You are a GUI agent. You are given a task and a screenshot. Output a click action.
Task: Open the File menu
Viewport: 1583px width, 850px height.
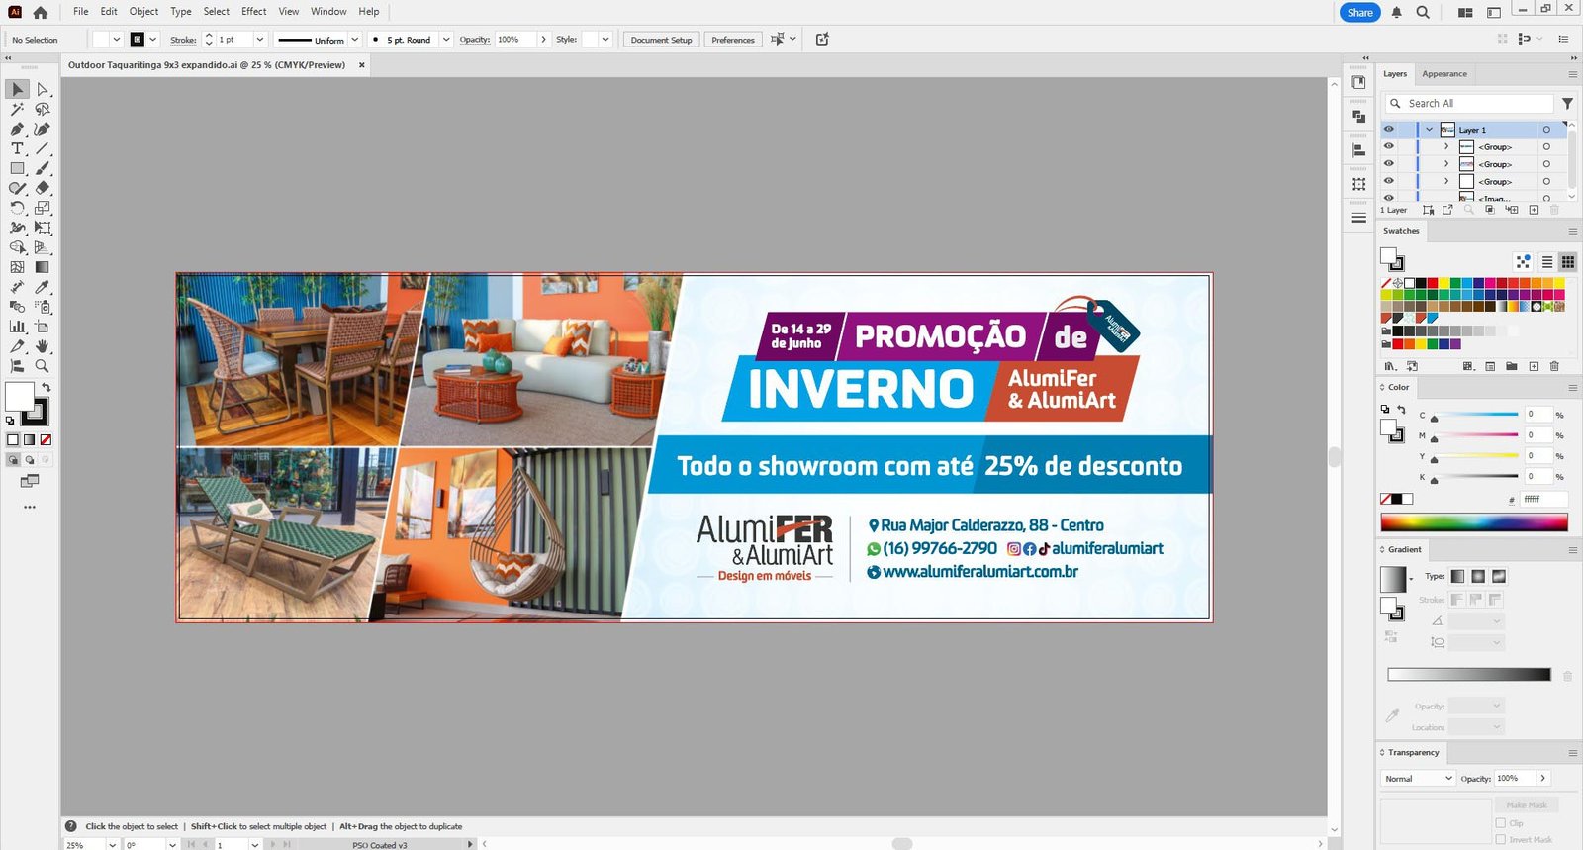point(80,12)
